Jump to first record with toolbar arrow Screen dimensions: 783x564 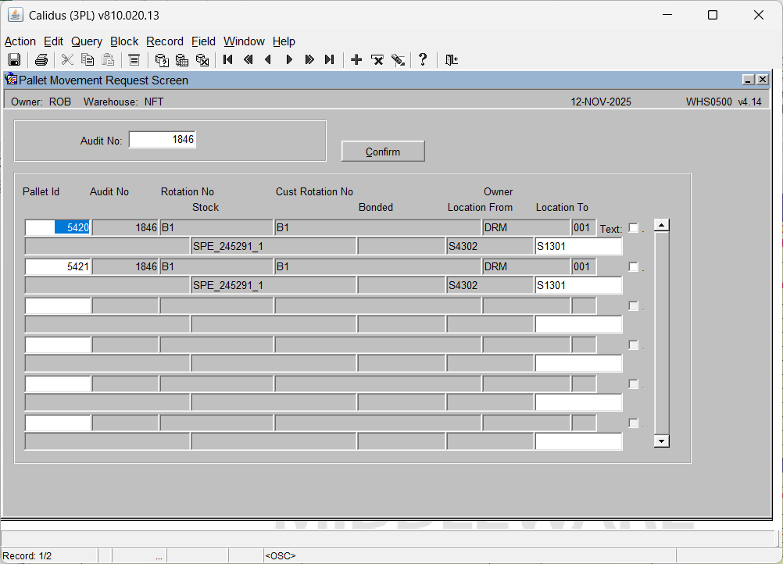[x=228, y=60]
